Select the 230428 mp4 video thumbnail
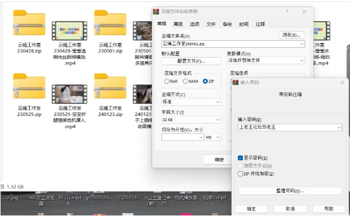The width and height of the screenshot is (350, 216). point(69,31)
